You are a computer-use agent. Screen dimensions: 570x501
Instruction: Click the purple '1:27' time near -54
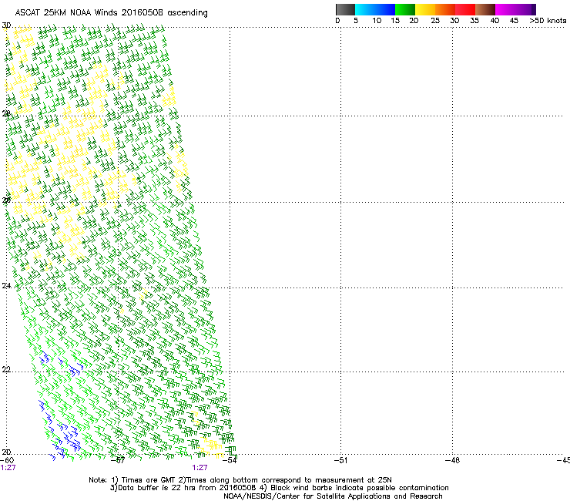coord(200,468)
